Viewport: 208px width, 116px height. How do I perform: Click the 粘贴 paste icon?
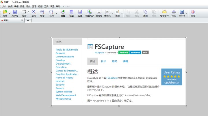coord(154,12)
